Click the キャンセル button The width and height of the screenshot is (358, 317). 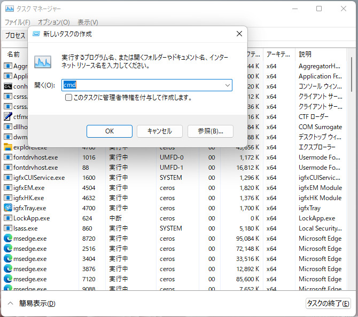159,131
